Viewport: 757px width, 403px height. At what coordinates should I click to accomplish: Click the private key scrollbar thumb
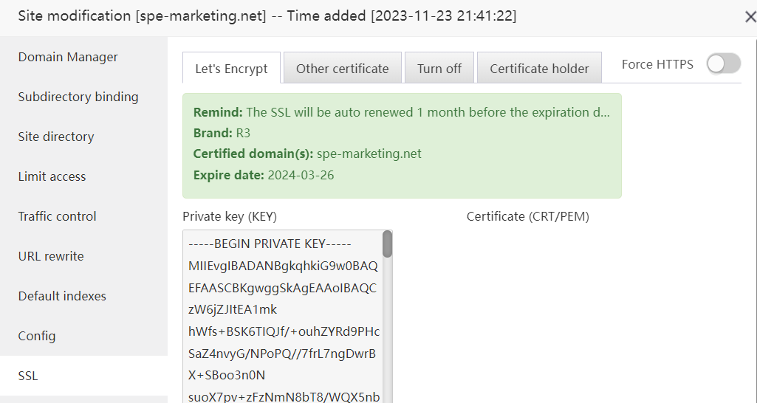click(x=387, y=244)
